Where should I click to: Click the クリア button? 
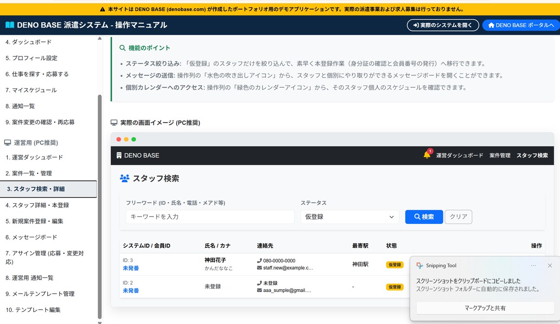coord(458,217)
